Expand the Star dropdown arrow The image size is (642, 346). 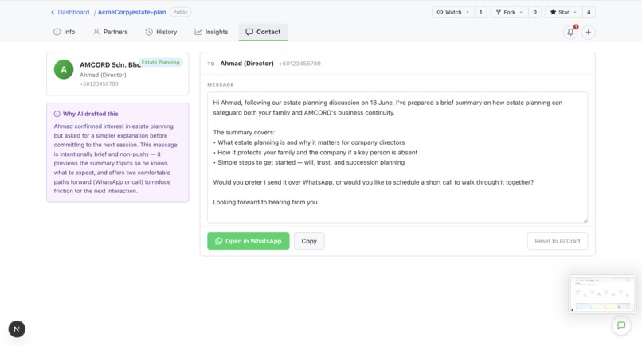click(x=575, y=12)
